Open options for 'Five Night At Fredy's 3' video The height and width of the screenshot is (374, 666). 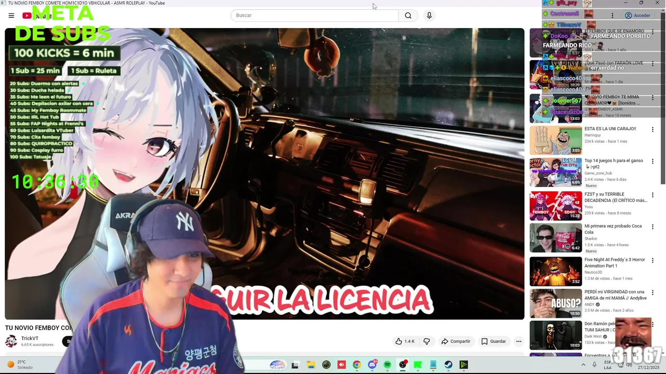(x=652, y=260)
